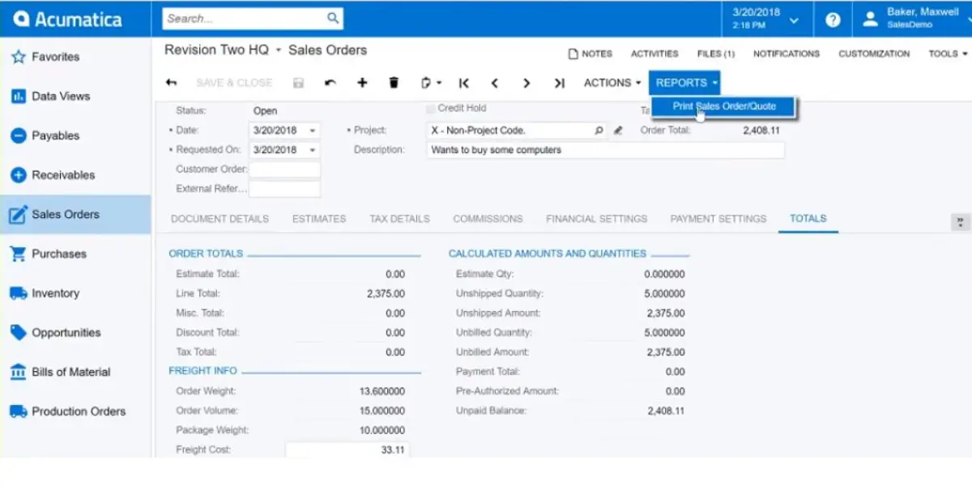972x486 pixels.
Task: Click the External Reference input field
Action: click(x=284, y=189)
